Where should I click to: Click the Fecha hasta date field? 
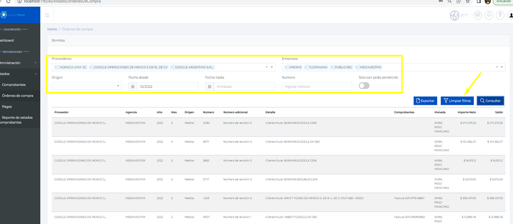point(244,87)
